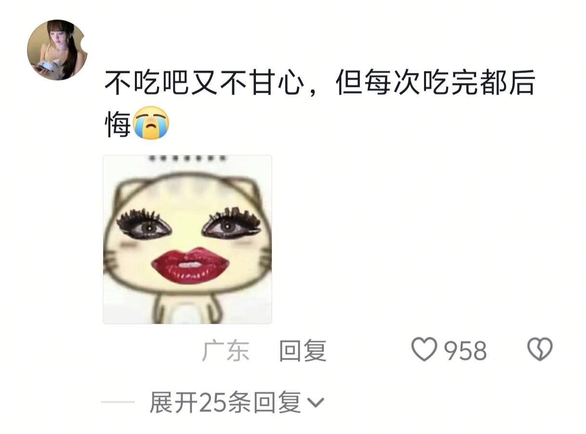Tap 回复 to reply to comment

[x=303, y=351]
